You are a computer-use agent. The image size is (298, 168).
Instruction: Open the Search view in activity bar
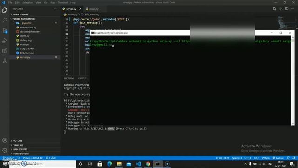click(x=5, y=20)
